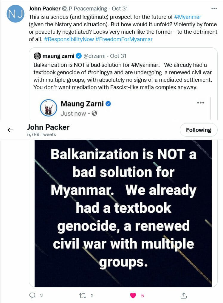The height and width of the screenshot is (303, 223).
Task: Open Maung Zarni's circular Facebook avatar
Action: 48,108
